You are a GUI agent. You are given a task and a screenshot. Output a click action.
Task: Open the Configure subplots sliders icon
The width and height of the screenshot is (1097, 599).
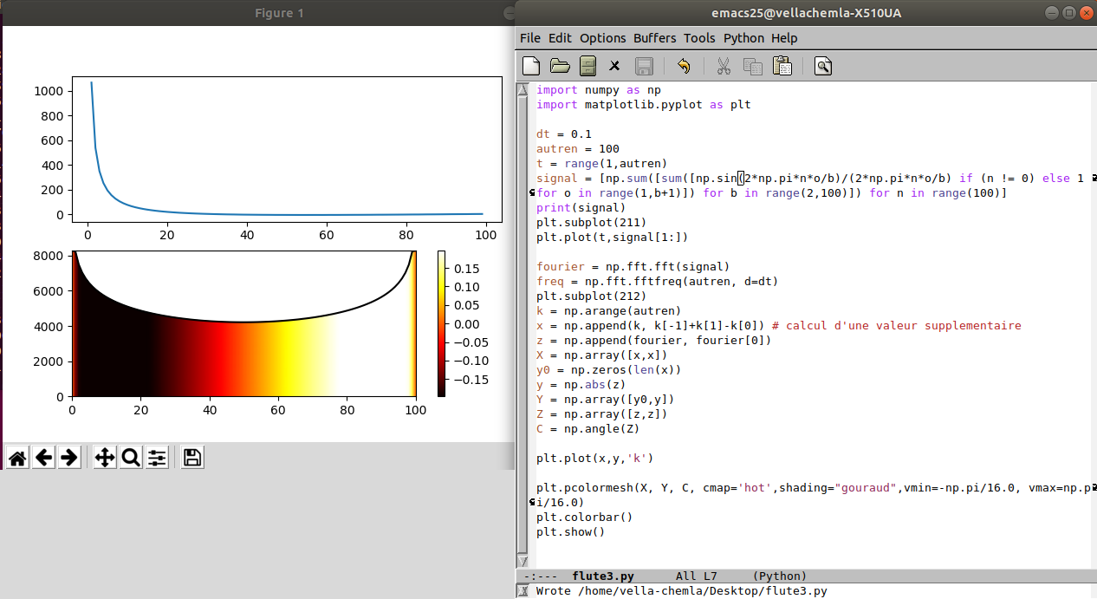coord(157,458)
